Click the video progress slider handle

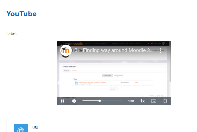(100, 101)
